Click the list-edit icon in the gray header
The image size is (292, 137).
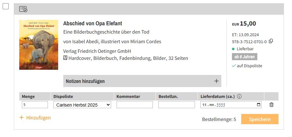pyautogui.click(x=23, y=9)
